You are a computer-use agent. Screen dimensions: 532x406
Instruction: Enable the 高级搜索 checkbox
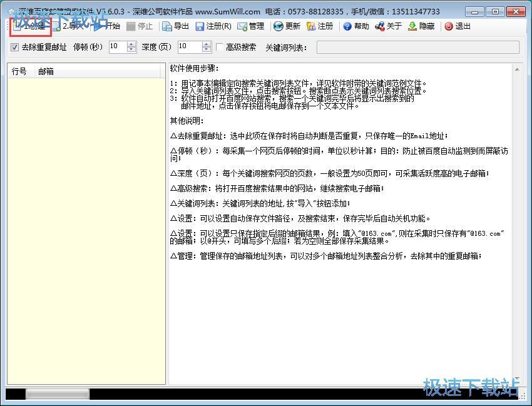coord(220,47)
